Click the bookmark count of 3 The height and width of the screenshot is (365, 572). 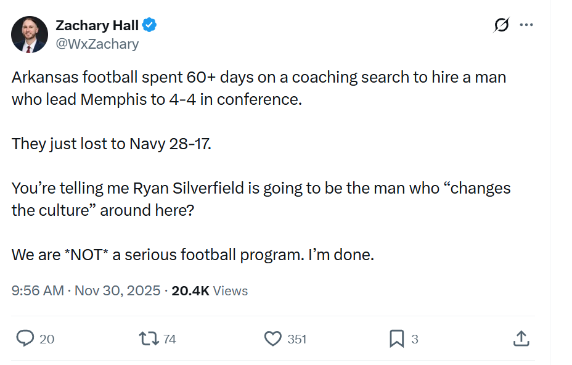415,339
